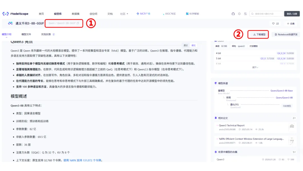Click the 通义千问3-8B-GGUF model title

(30, 23)
